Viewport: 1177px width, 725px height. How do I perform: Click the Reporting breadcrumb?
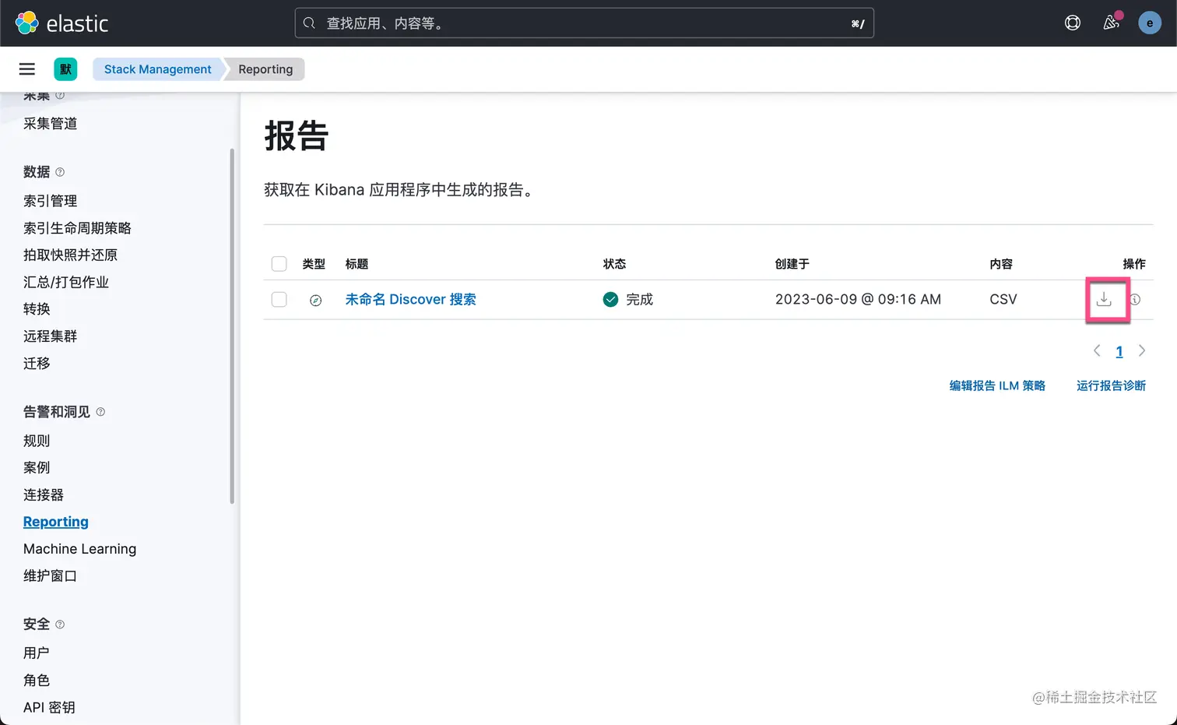click(x=265, y=69)
